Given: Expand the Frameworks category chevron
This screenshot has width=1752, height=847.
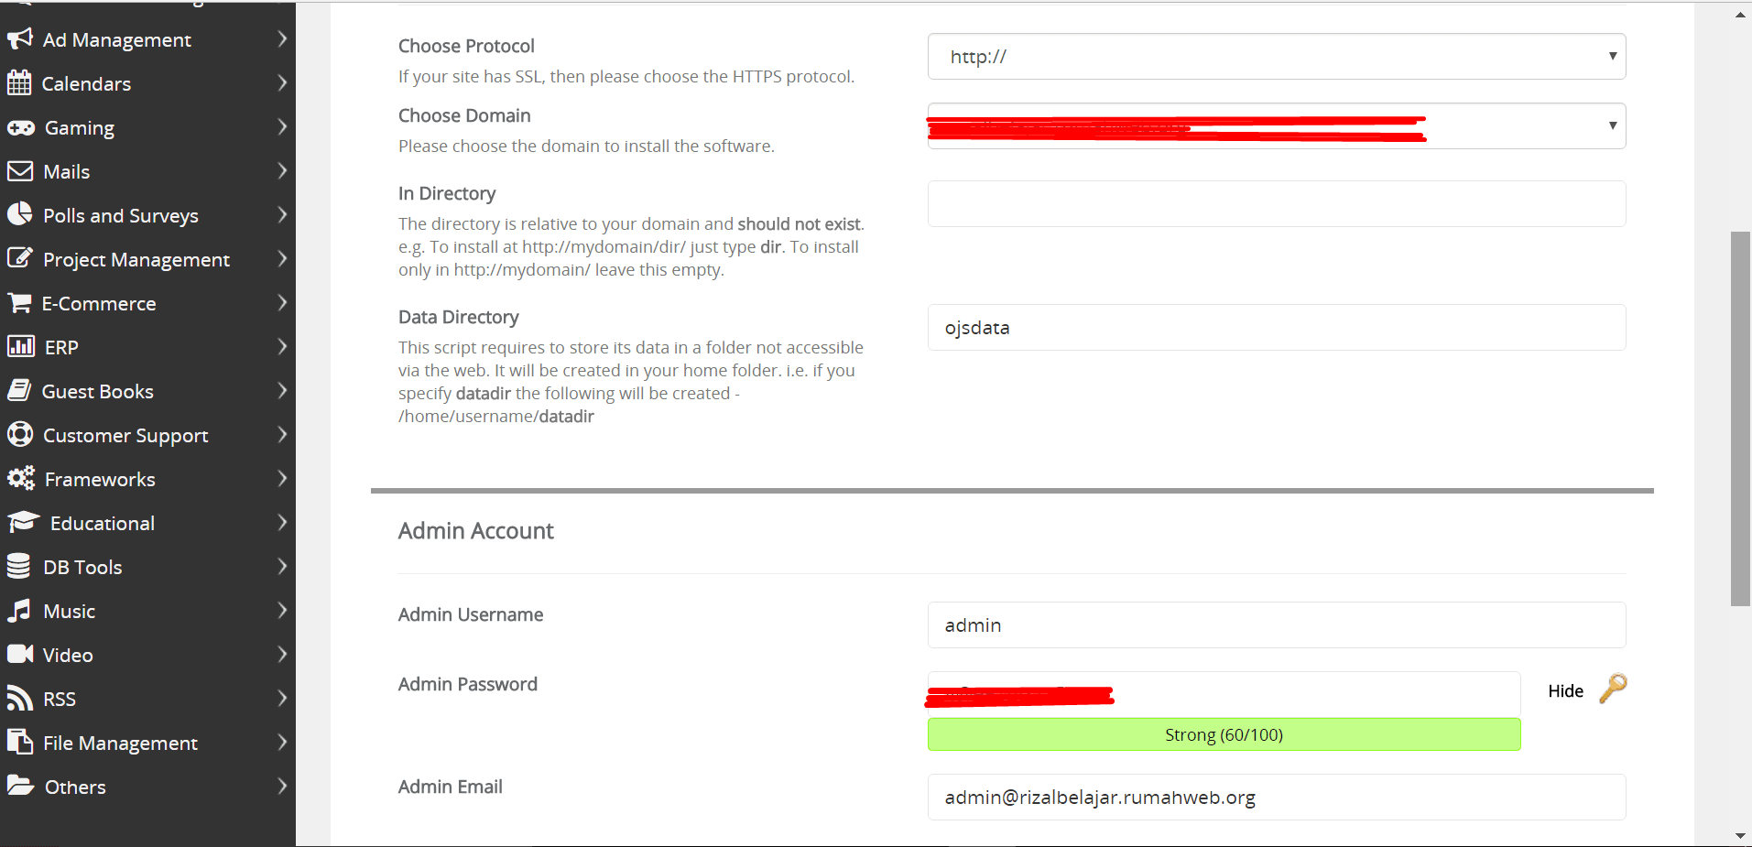Looking at the screenshot, I should click(x=282, y=478).
